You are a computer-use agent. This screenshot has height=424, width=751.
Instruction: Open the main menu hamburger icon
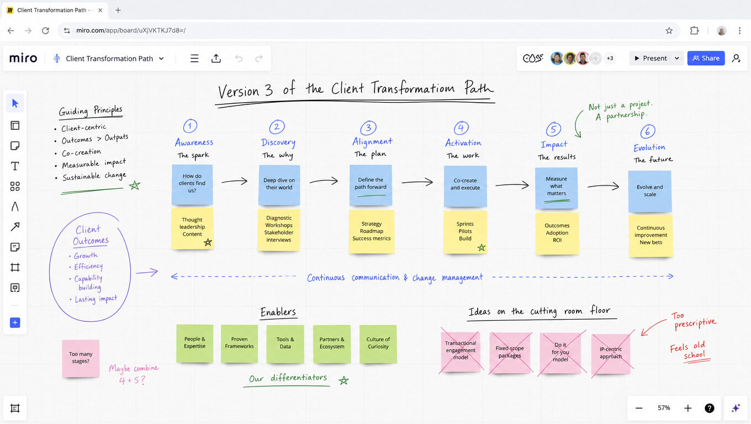coord(194,59)
